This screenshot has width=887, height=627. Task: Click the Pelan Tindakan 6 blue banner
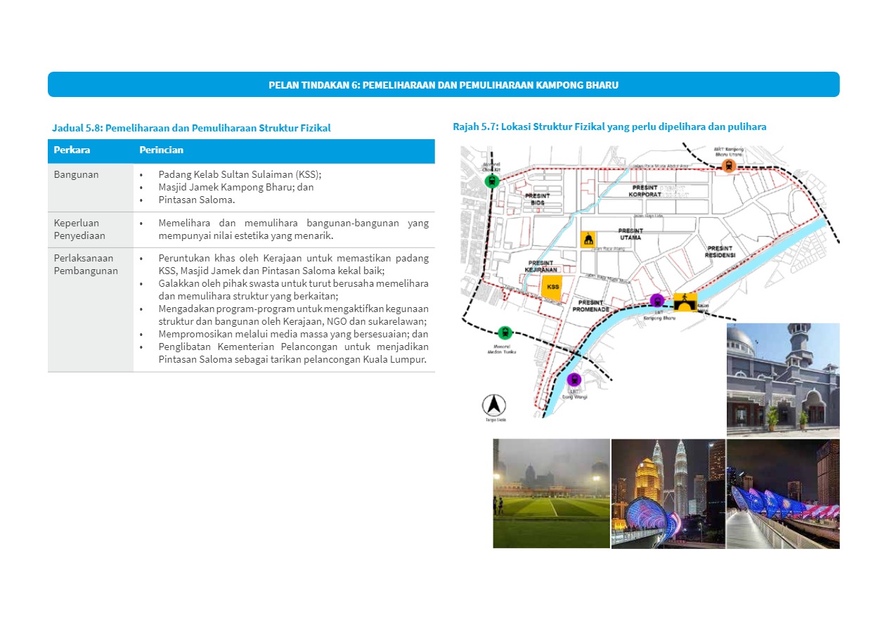pyautogui.click(x=443, y=84)
